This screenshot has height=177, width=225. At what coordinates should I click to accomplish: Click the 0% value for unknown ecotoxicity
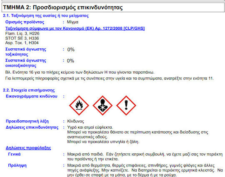tap(70, 61)
